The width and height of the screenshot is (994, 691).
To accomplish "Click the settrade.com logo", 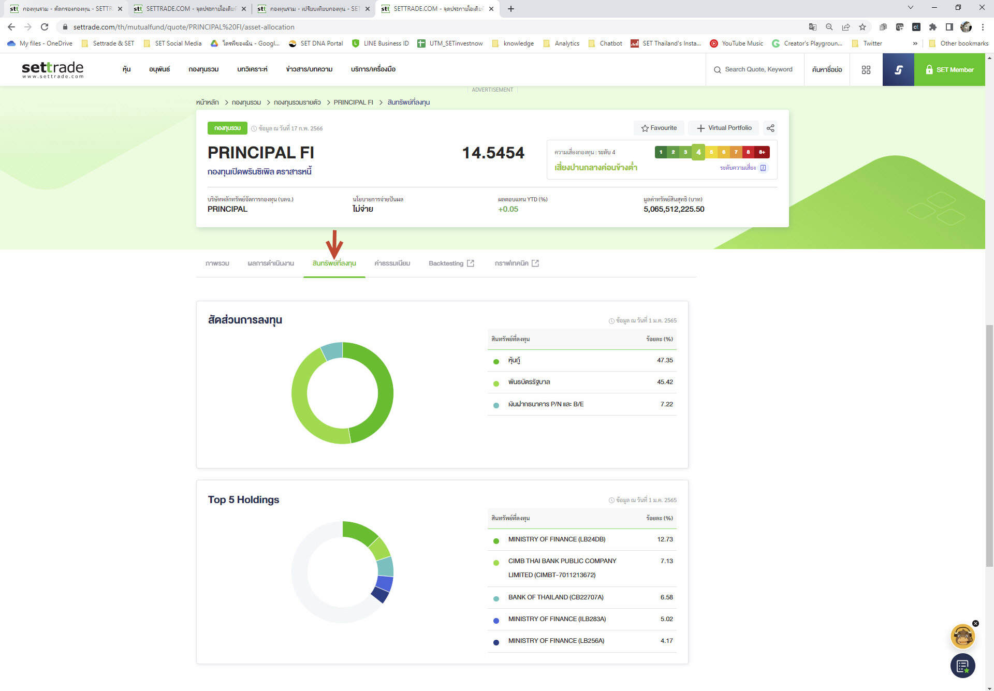I will pyautogui.click(x=51, y=69).
